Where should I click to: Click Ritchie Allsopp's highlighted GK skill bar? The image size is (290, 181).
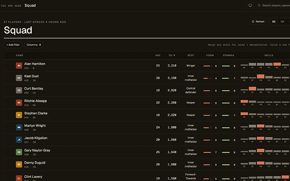tap(244, 101)
